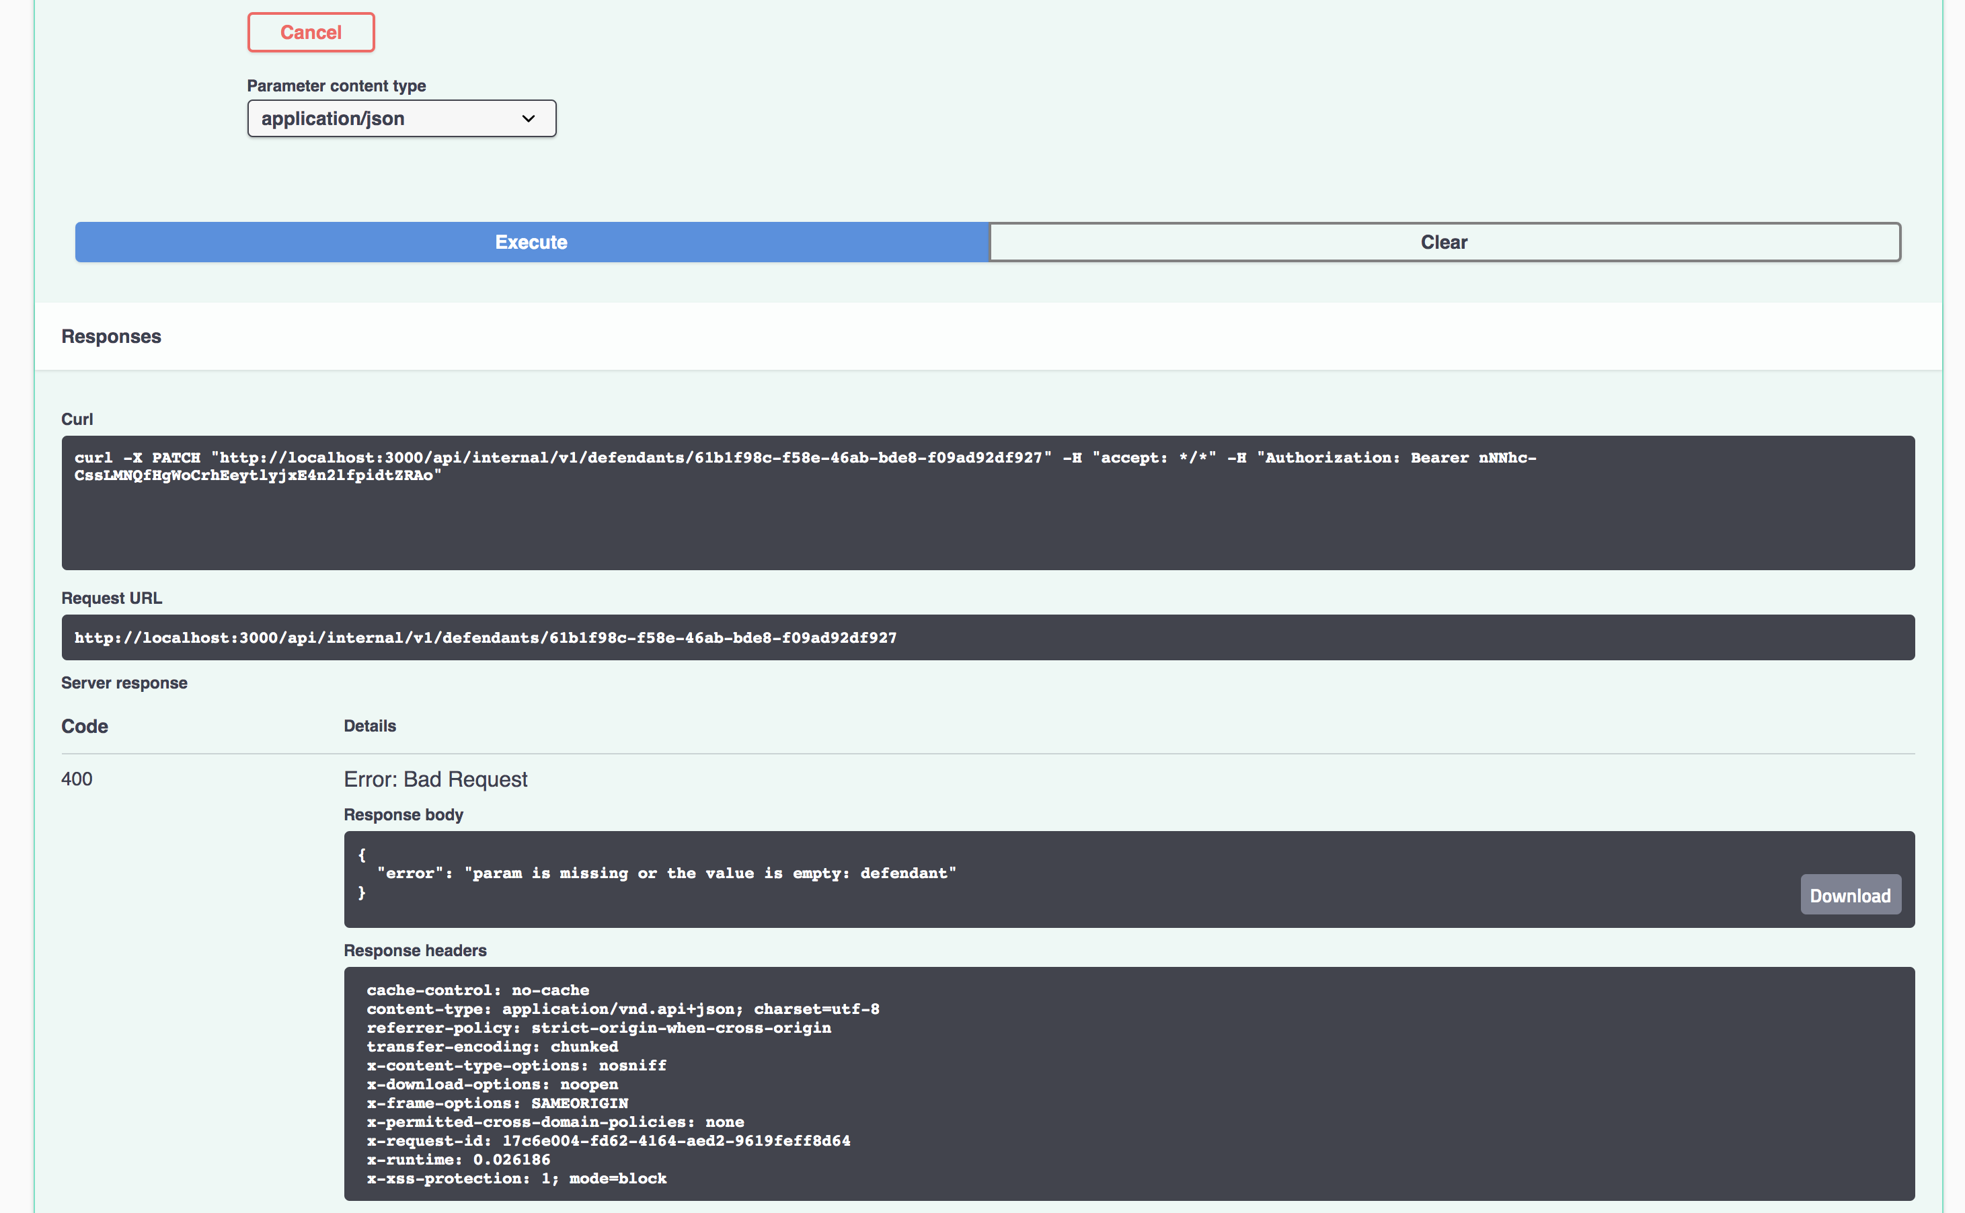Open the Parameter content type dropdown
This screenshot has width=1965, height=1213.
(x=401, y=118)
